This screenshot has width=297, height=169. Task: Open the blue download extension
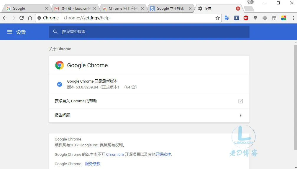(236, 18)
